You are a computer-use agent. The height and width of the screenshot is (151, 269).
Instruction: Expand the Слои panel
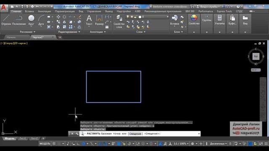(x=141, y=32)
